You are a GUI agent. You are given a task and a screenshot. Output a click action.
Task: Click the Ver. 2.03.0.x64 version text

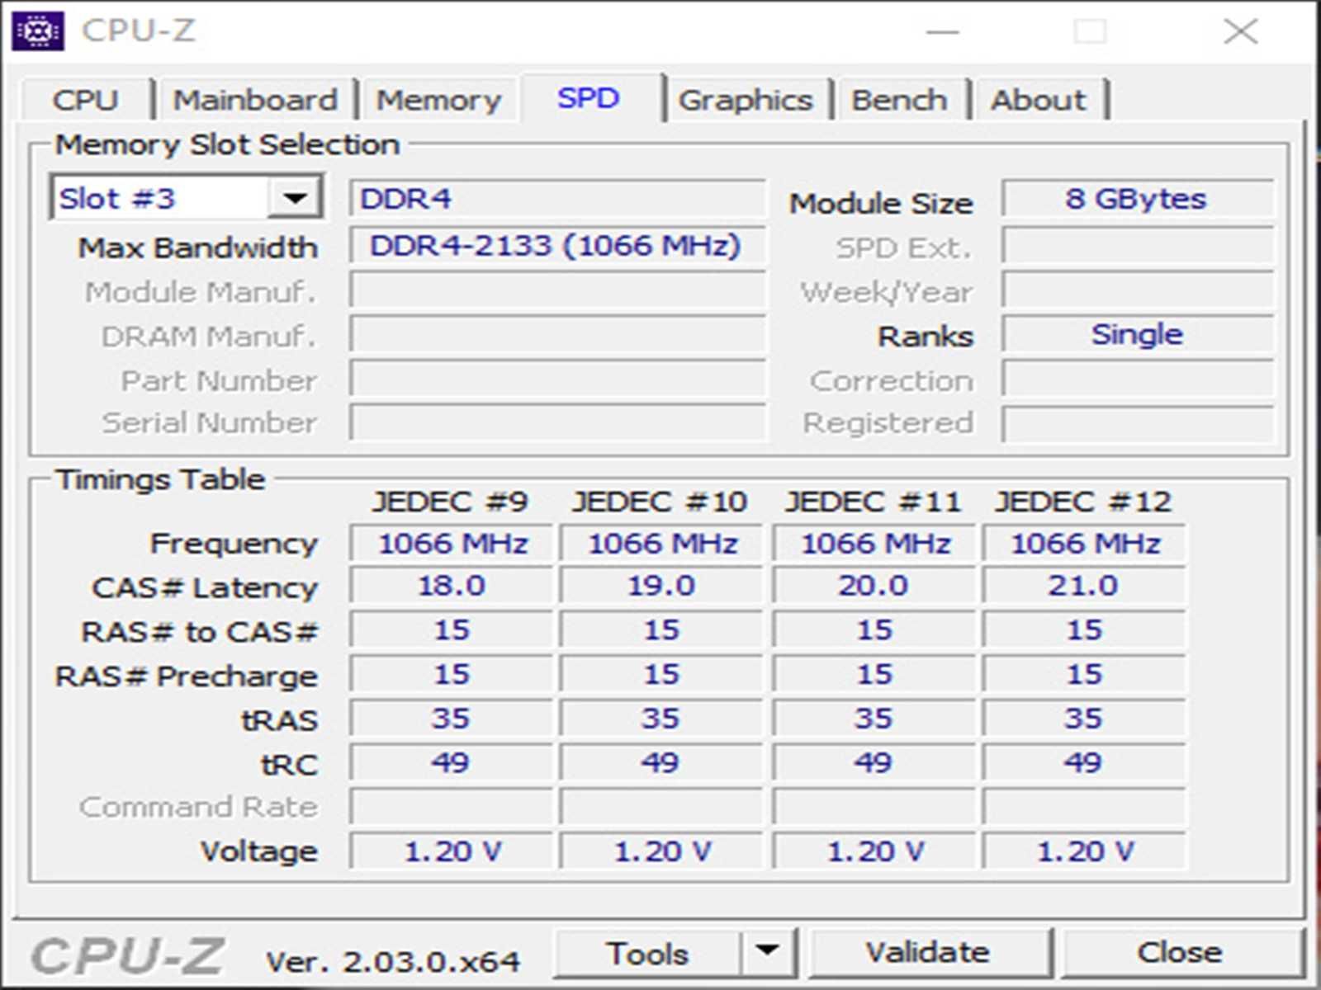pos(392,961)
